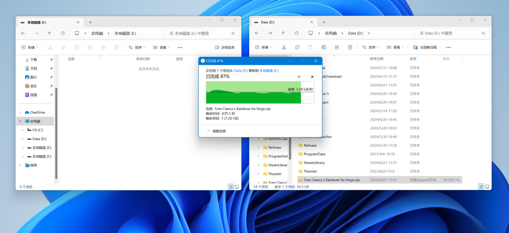Select the 本地磁盘 (E:) tab

(x=48, y=22)
